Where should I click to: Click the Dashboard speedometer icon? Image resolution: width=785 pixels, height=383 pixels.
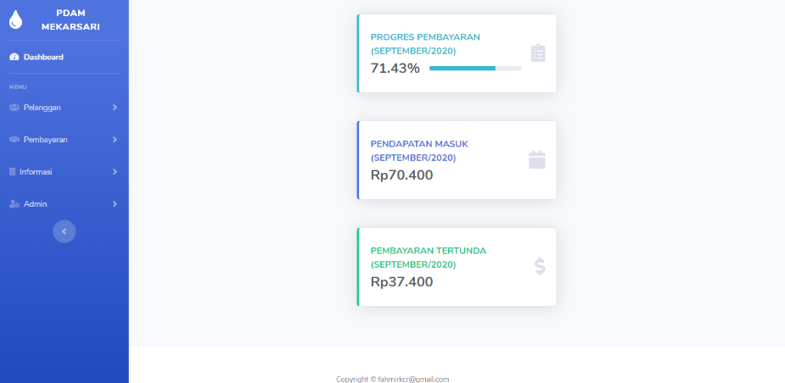pyautogui.click(x=14, y=57)
